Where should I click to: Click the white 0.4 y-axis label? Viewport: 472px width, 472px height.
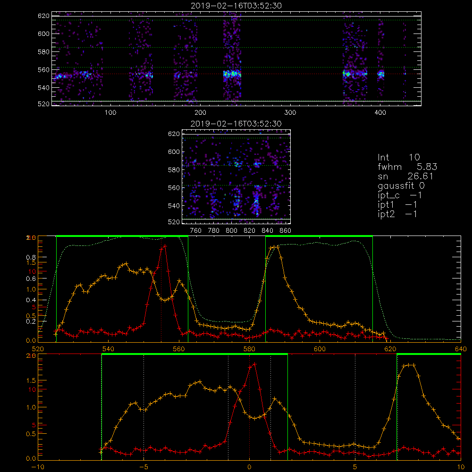[x=31, y=300]
